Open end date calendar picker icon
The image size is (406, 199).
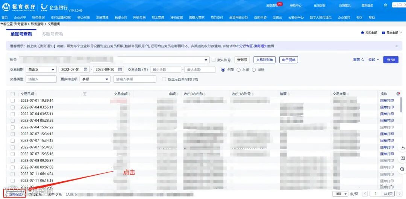(x=120, y=69)
